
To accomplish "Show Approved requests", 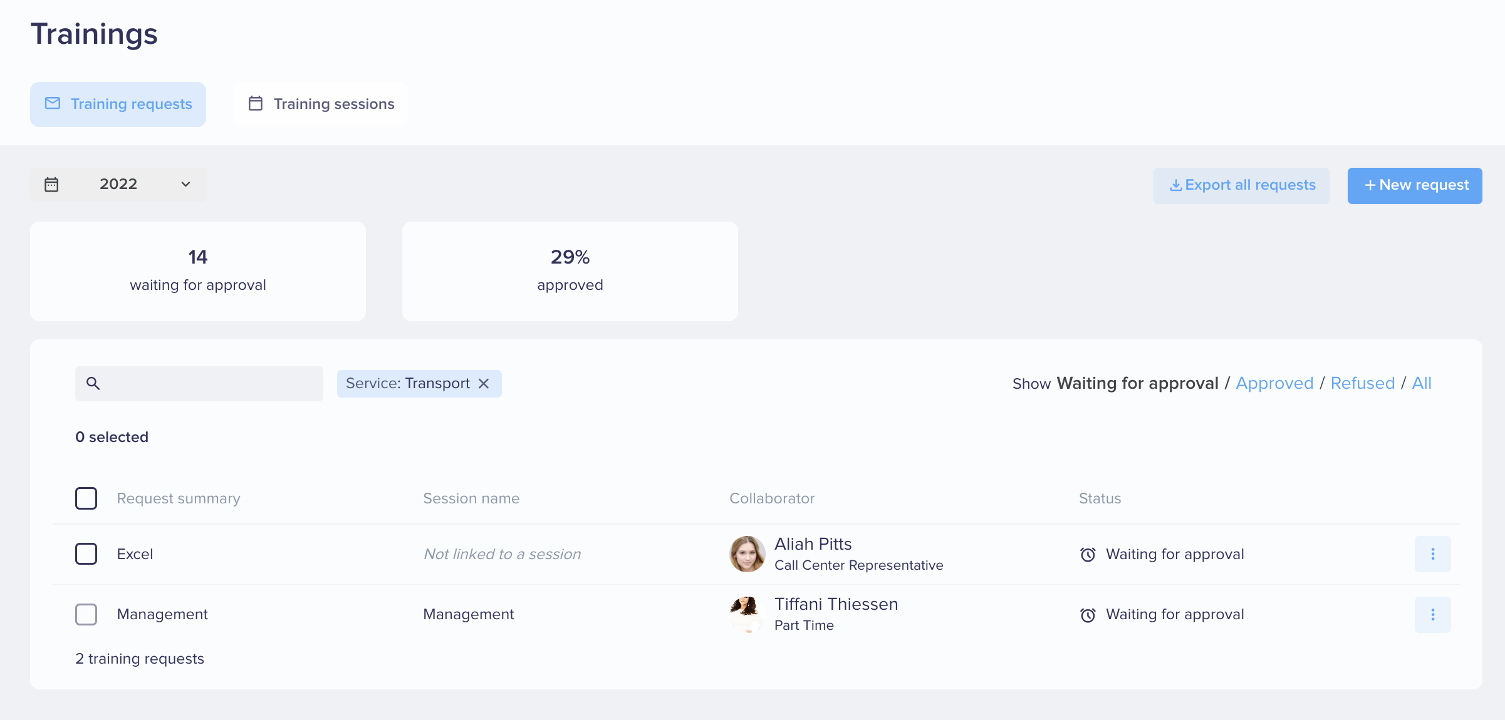I will click(x=1274, y=383).
